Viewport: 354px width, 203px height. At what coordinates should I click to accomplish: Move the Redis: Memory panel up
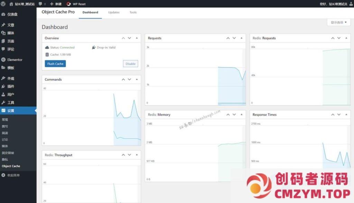pos(228,114)
